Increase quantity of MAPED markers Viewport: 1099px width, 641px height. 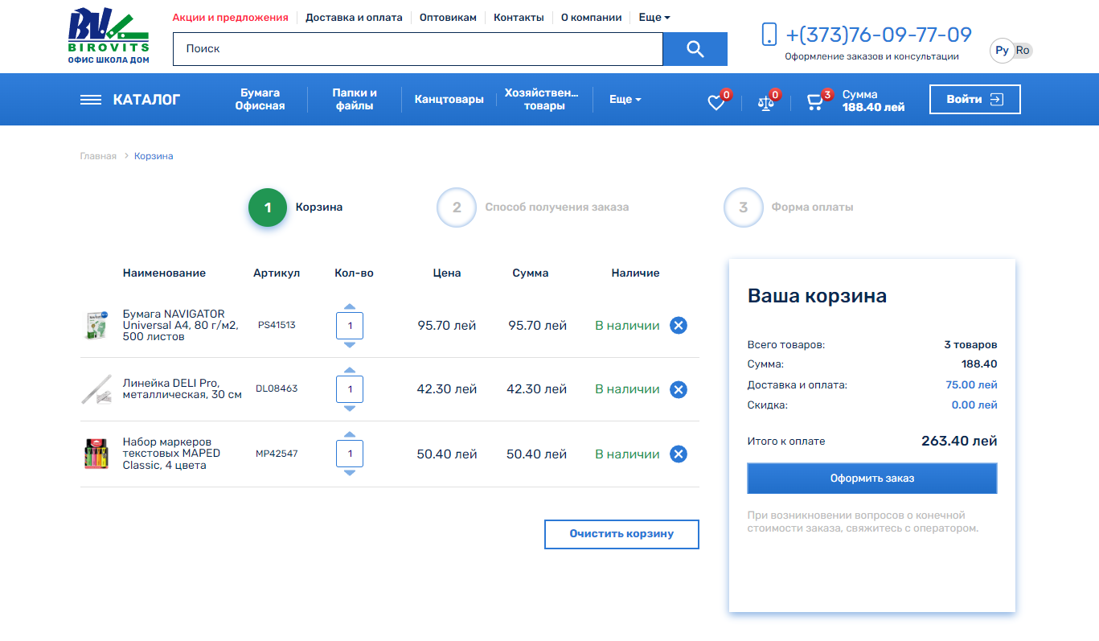(x=350, y=434)
